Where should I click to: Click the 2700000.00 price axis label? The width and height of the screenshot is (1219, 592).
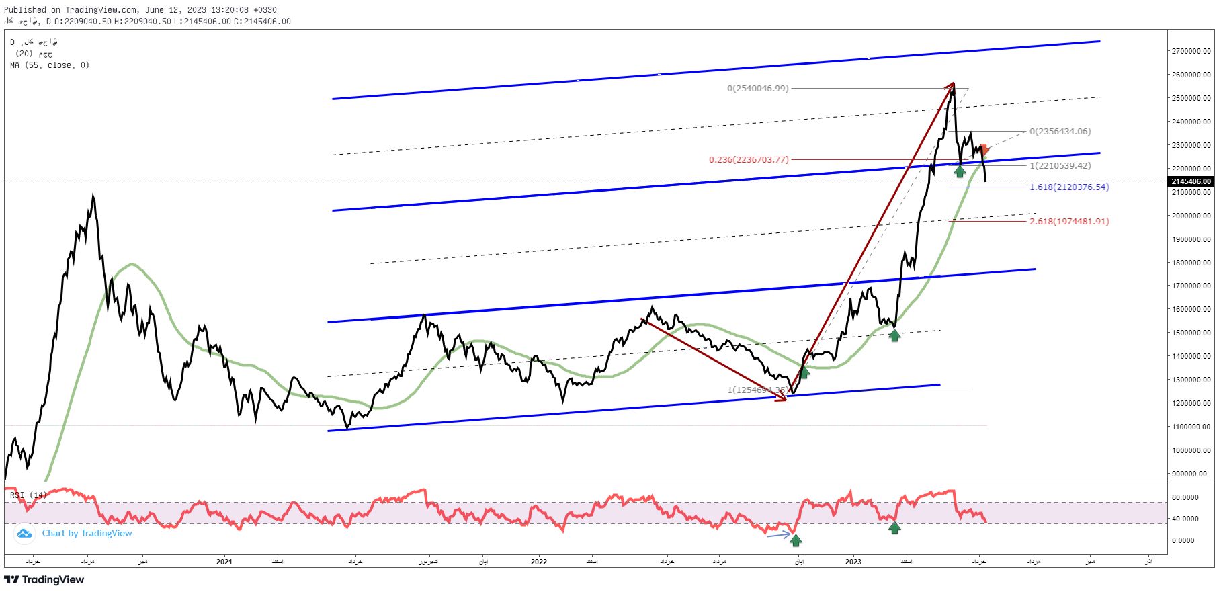click(1191, 51)
